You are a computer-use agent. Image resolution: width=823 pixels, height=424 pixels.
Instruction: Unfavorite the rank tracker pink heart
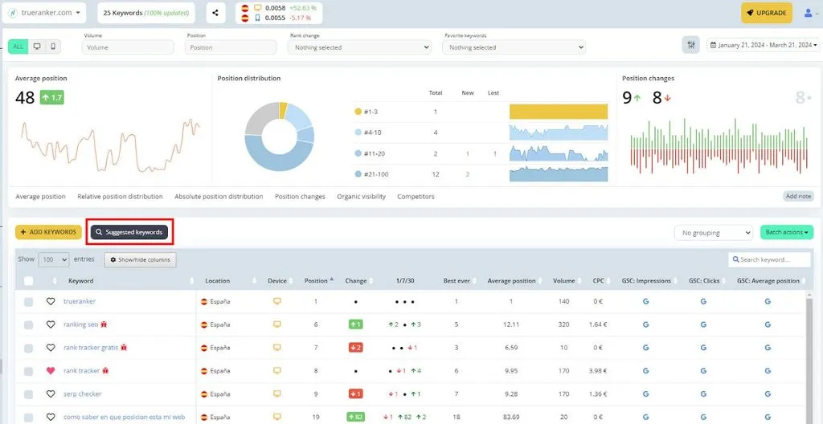tap(51, 371)
